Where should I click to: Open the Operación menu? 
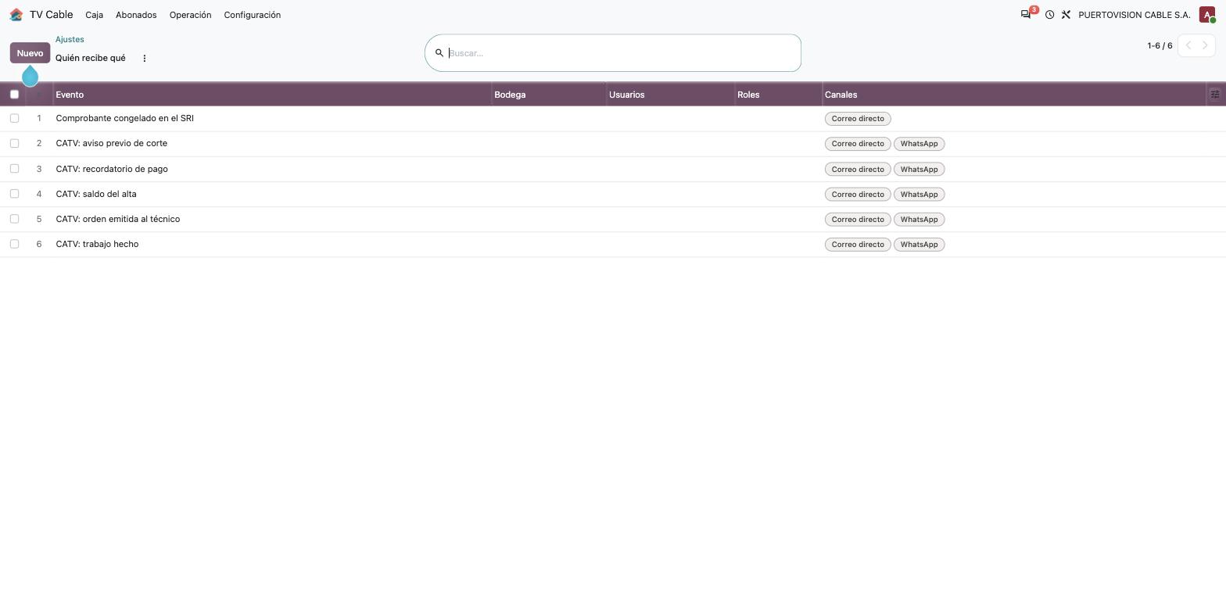tap(190, 15)
